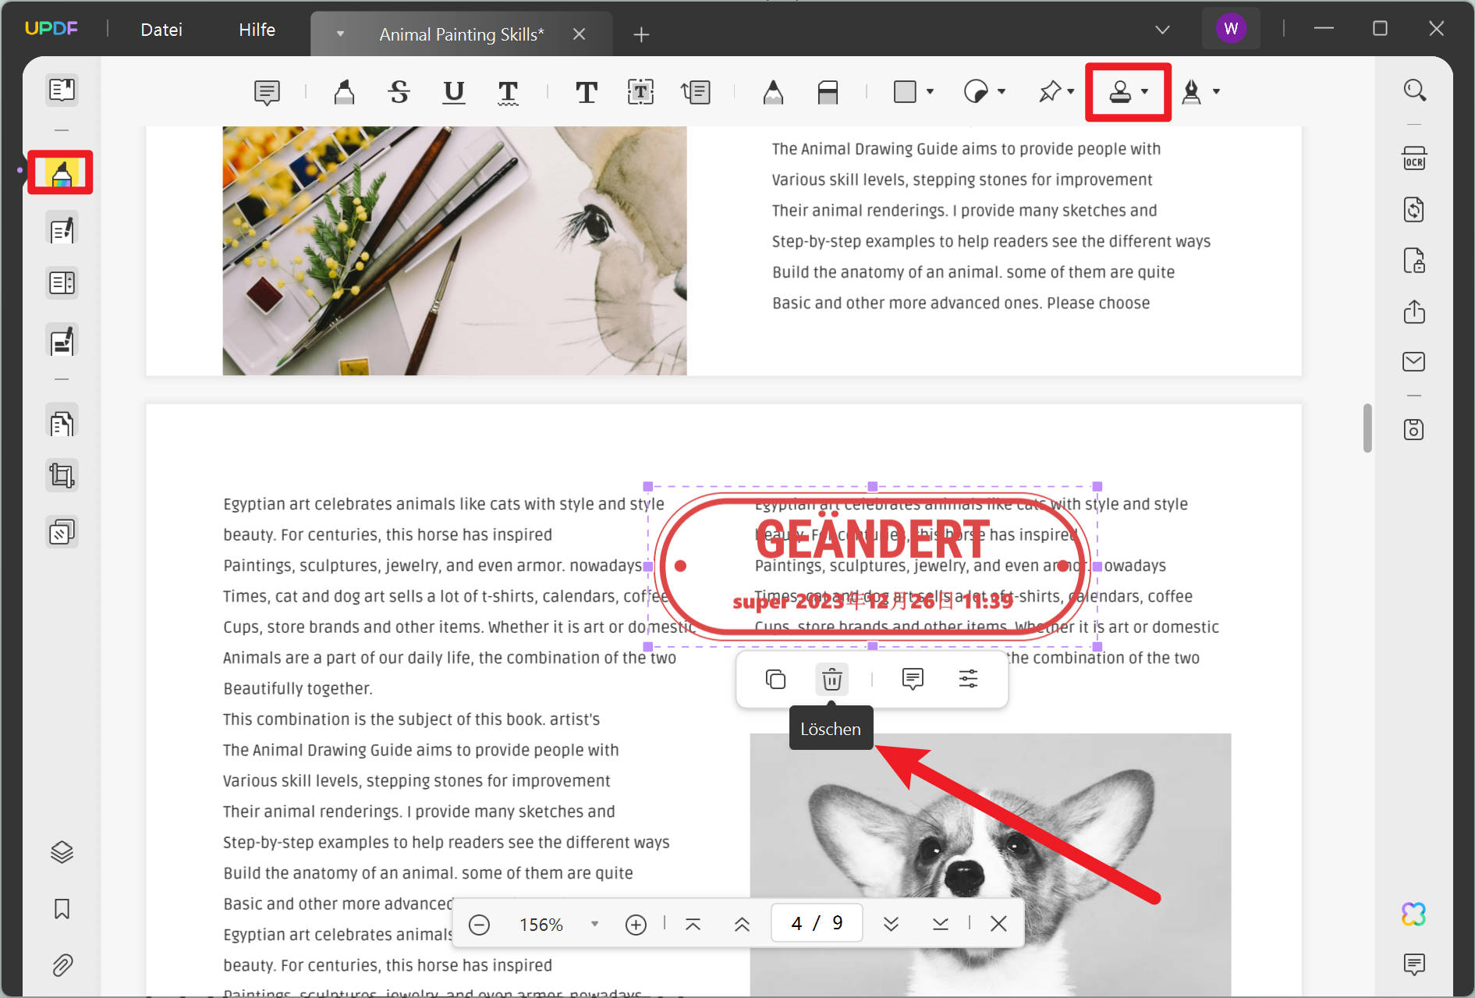Select the eraser tool
The image size is (1475, 998).
click(x=828, y=92)
